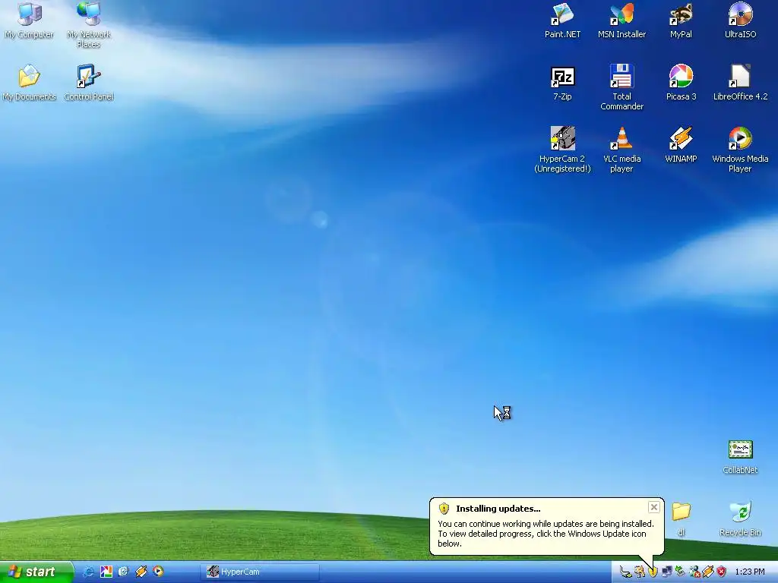Open the Start menu

36,572
